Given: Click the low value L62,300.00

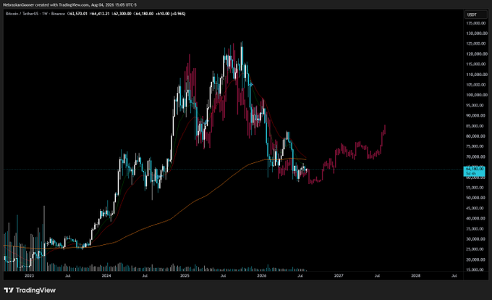Looking at the screenshot, I should (122, 14).
